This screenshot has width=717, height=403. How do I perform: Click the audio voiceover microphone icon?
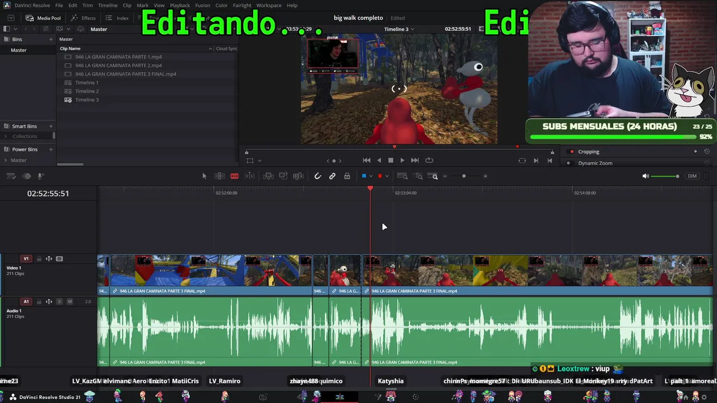pyautogui.click(x=40, y=176)
